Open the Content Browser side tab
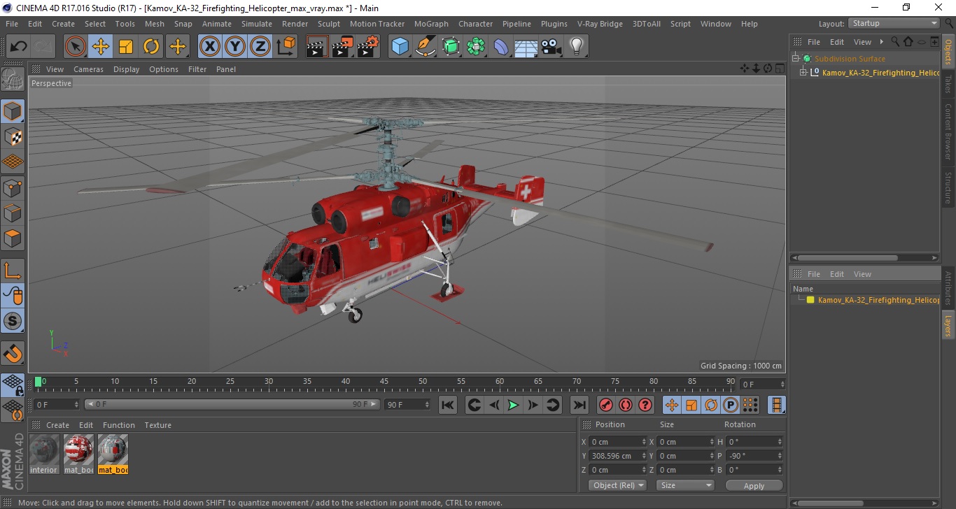 point(949,131)
